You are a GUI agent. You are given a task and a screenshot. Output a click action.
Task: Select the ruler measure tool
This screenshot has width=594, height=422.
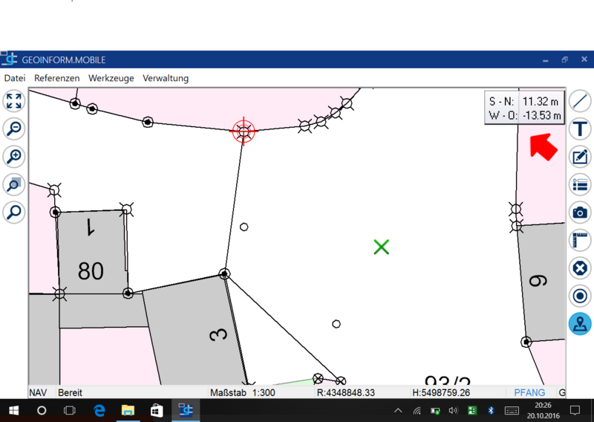pos(580,241)
